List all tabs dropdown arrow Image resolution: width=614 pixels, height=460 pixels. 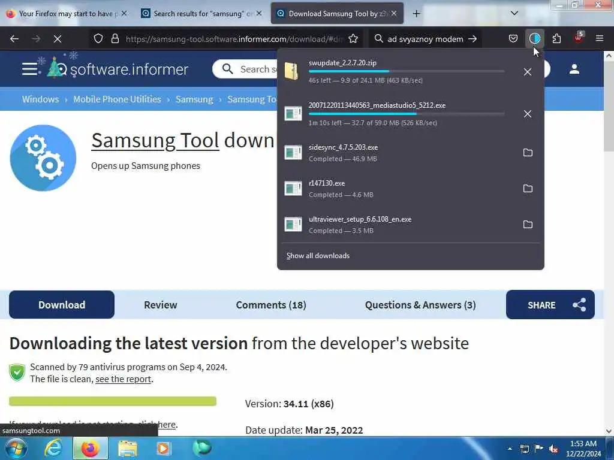(x=514, y=13)
